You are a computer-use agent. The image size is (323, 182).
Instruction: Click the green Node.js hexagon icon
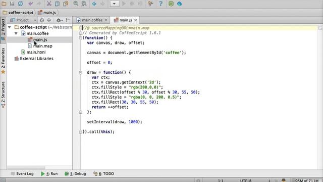click(171, 4)
